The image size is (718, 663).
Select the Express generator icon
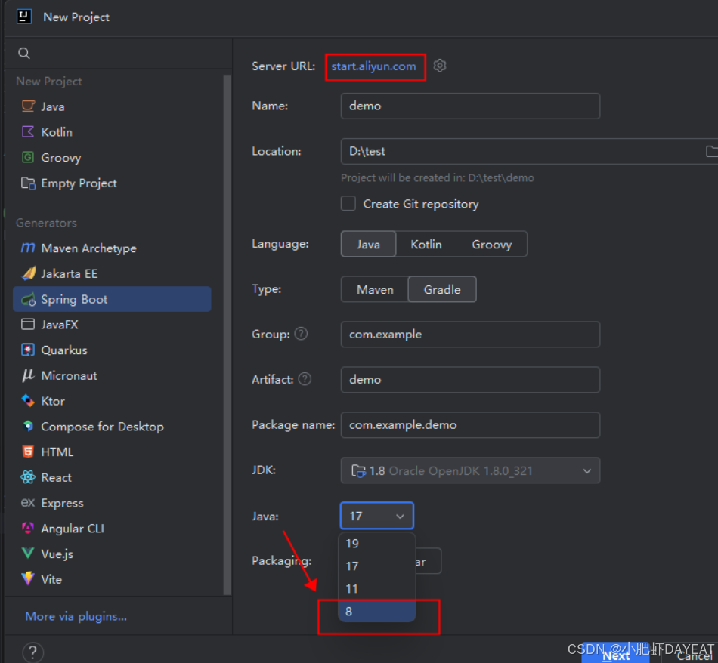coord(28,503)
